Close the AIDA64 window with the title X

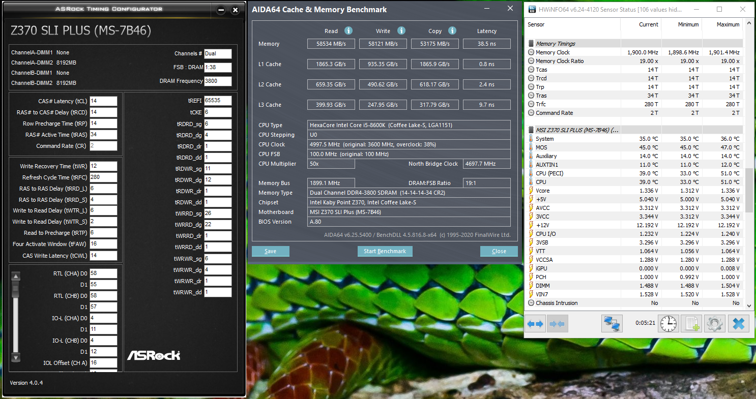pos(510,9)
